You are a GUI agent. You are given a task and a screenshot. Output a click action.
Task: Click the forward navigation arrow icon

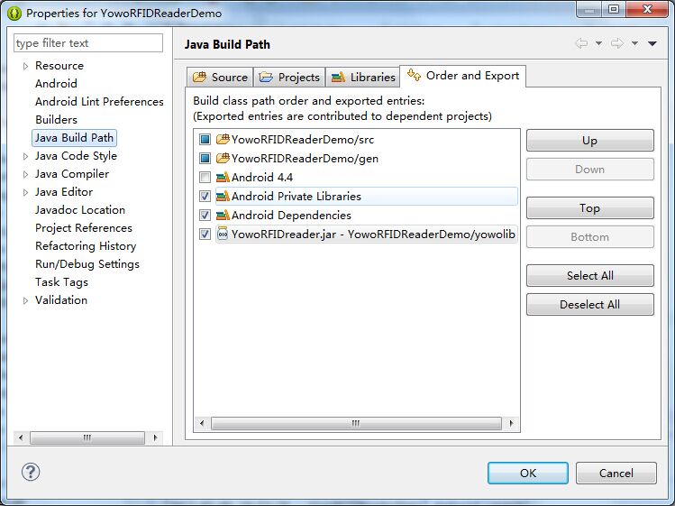coord(617,43)
